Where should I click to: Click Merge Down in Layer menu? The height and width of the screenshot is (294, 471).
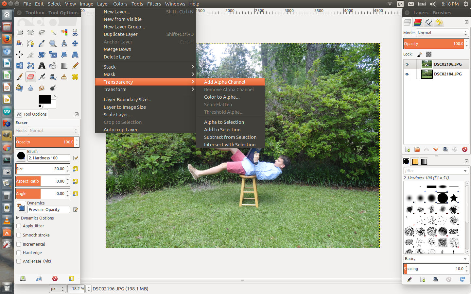146,49
